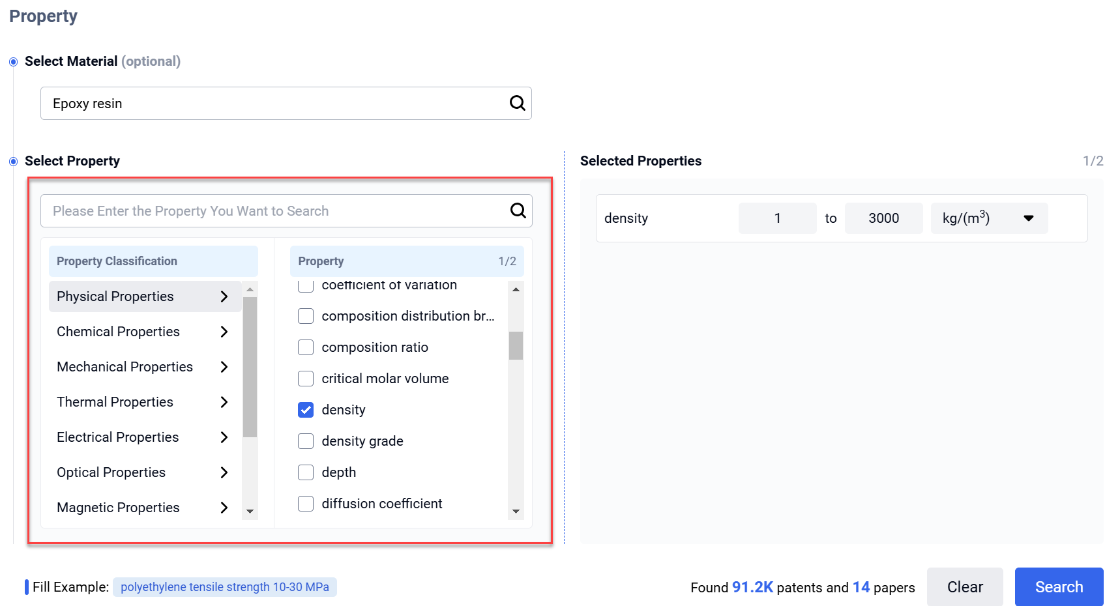Expand the Thermal Properties category

pyautogui.click(x=224, y=402)
